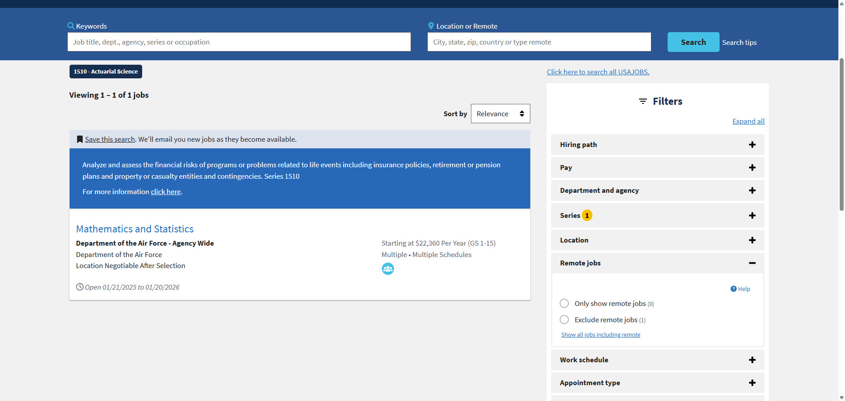Click 'Open 01/21/2025 to 01/20/2026' date text
This screenshot has height=401, width=845.
pos(132,287)
